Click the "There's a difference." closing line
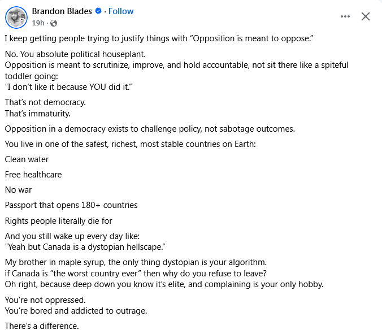The image size is (382, 334). [42, 326]
